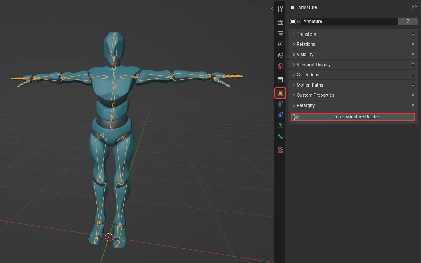The height and width of the screenshot is (263, 421).
Task: Open the Texture properties tab
Action: [x=280, y=150]
